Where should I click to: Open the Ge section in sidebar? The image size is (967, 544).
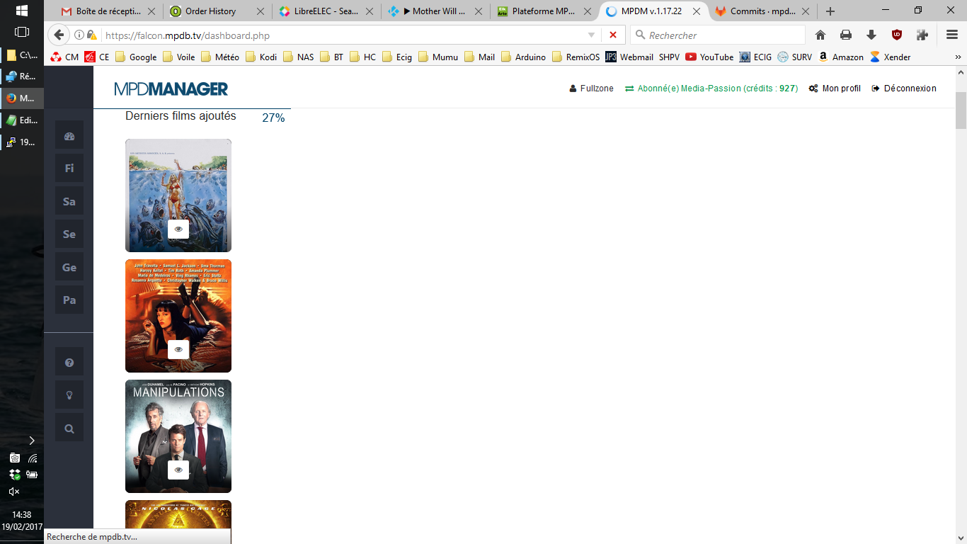point(69,267)
